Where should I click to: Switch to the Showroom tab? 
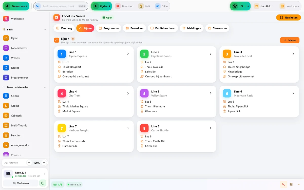click(x=217, y=28)
